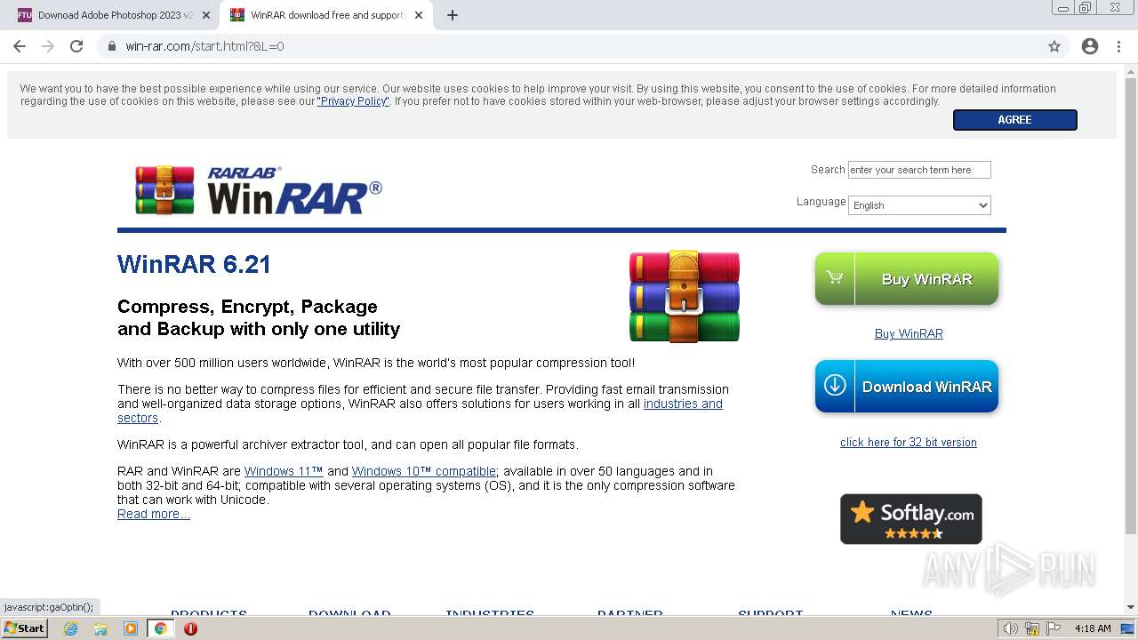
Task: Open the Chrome three-dot menu
Action: pos(1118,46)
